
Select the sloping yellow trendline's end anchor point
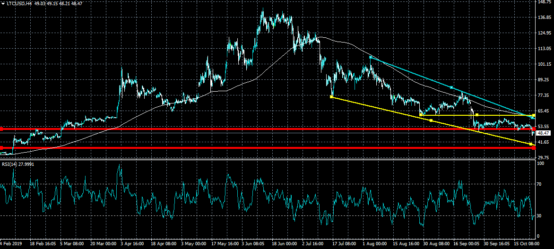531,144
